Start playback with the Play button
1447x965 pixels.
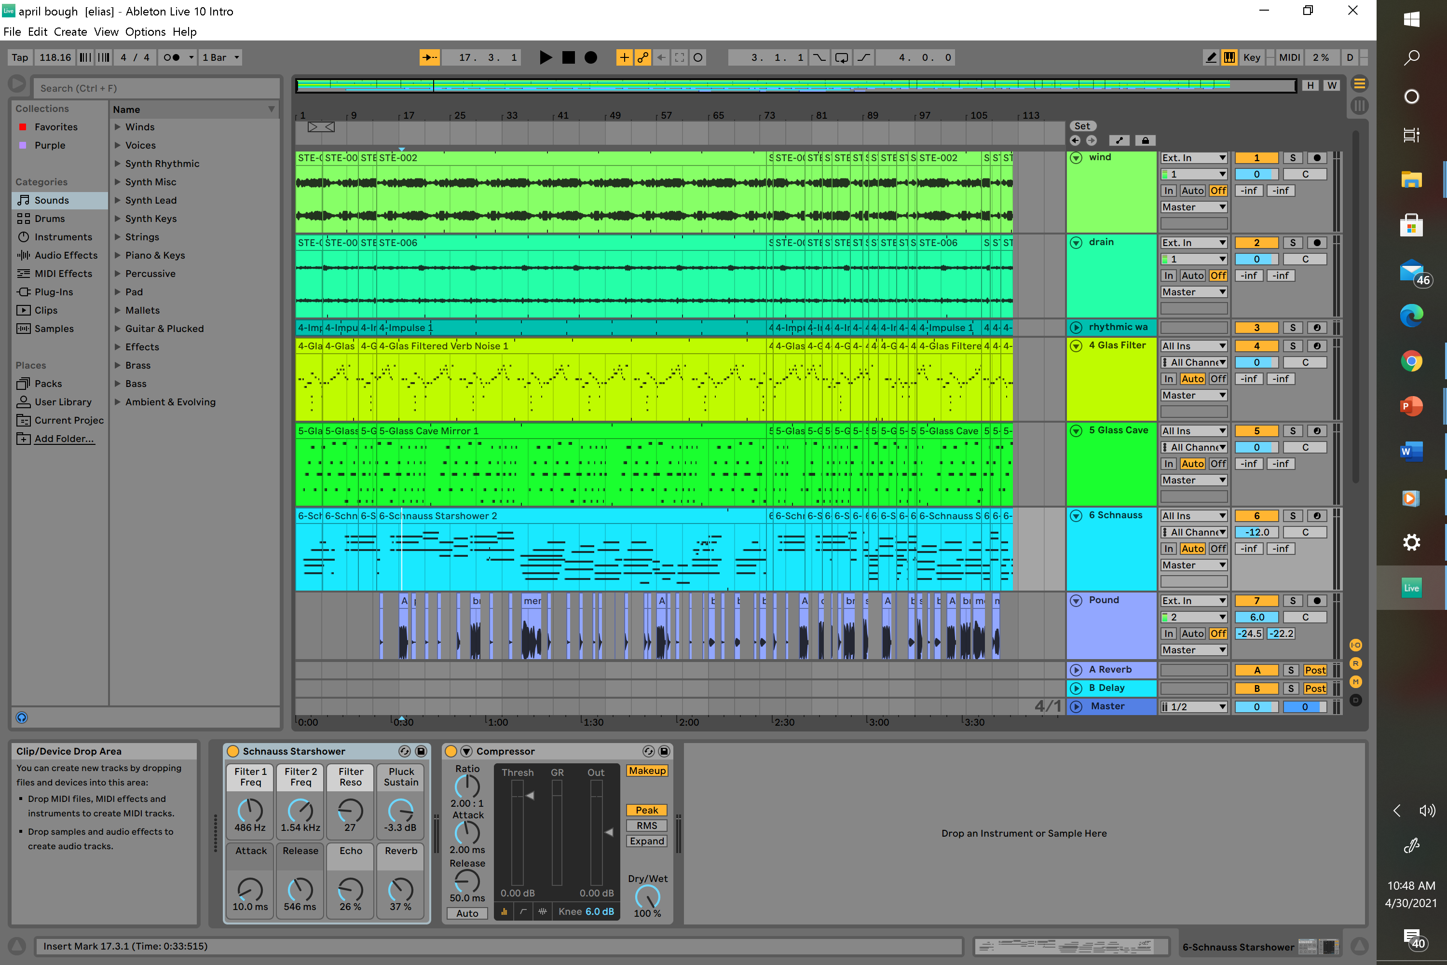(x=545, y=57)
